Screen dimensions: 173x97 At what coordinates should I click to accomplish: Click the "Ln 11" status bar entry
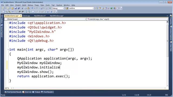pyautogui.click(x=124, y=95)
